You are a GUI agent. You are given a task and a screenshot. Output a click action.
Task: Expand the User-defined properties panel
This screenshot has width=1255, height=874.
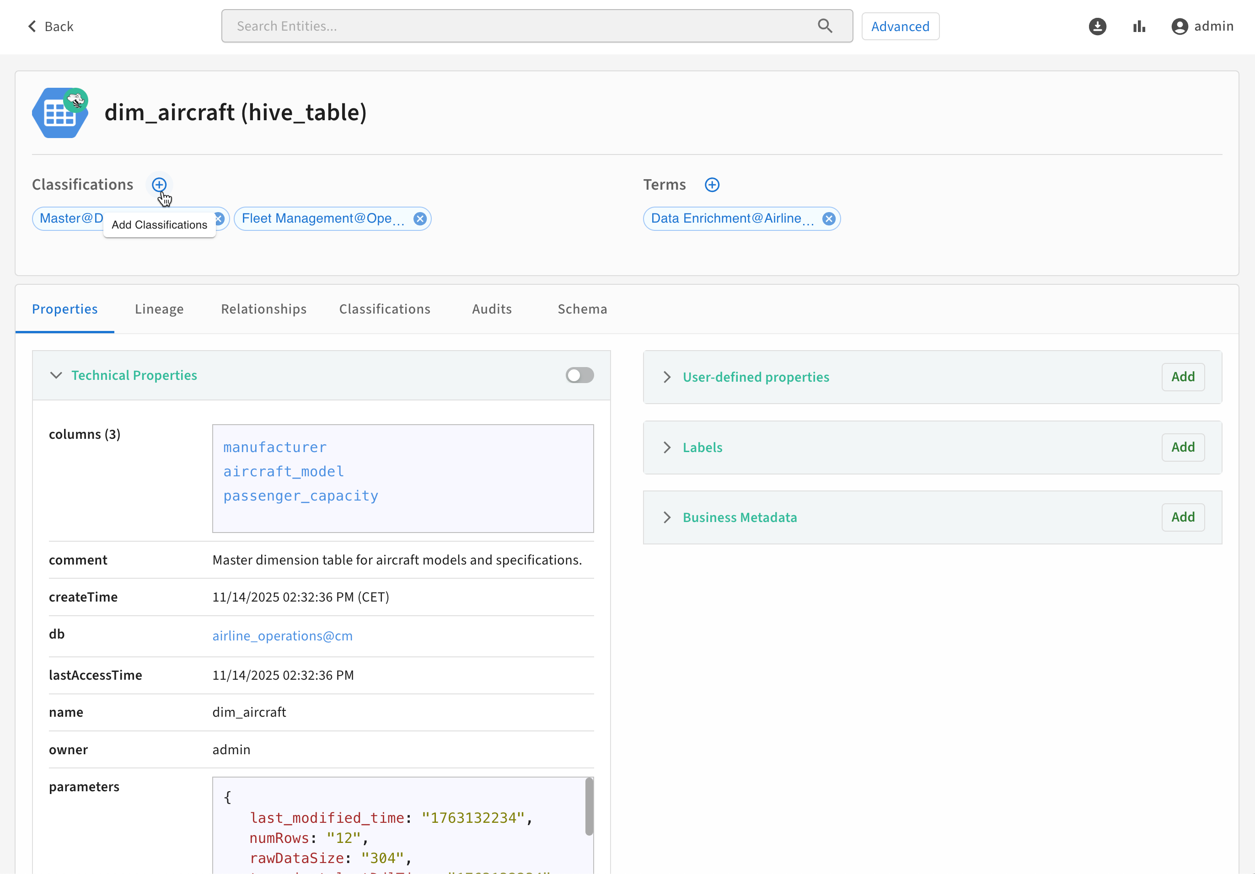[667, 377]
